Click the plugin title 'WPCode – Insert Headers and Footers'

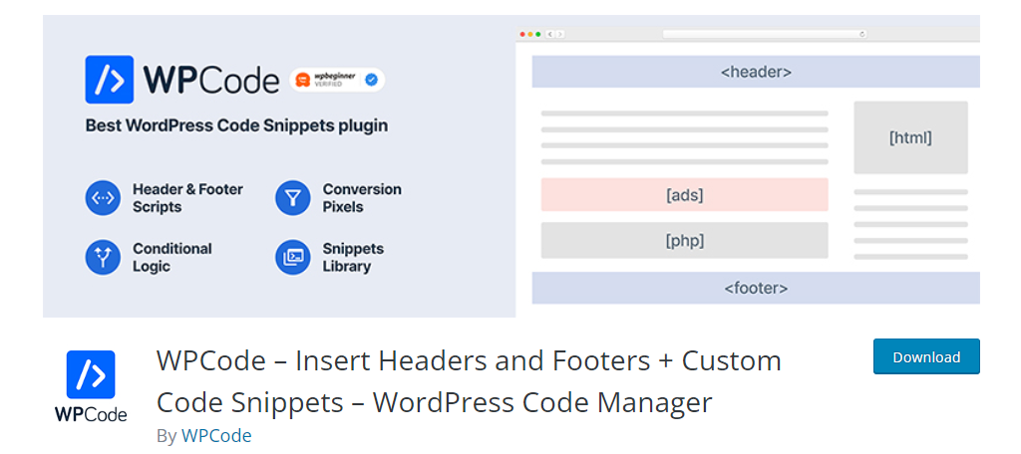[469, 381]
